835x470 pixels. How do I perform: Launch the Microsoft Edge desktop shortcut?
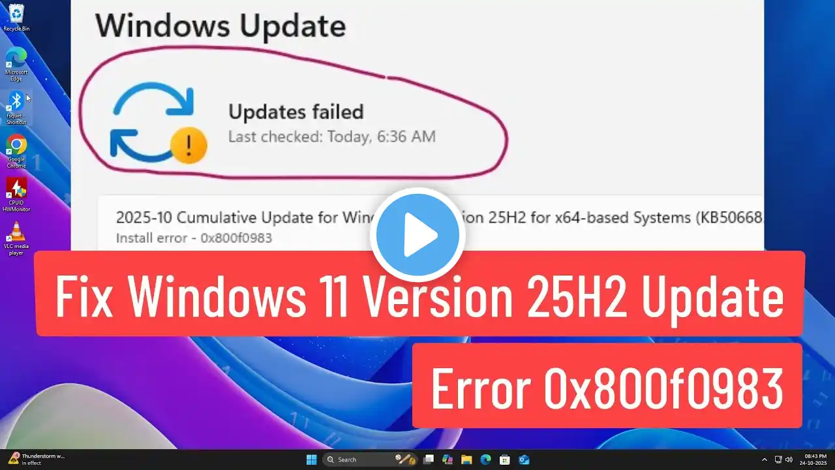[x=16, y=64]
